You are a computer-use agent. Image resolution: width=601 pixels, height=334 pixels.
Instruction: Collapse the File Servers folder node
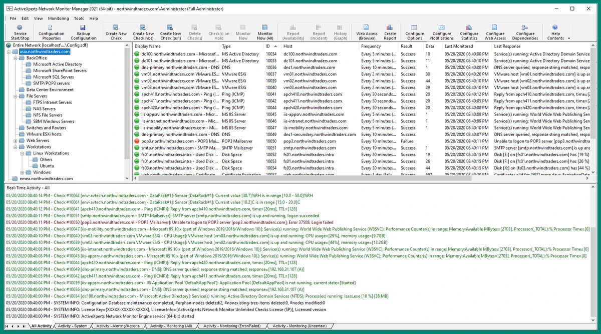[x=16, y=96]
